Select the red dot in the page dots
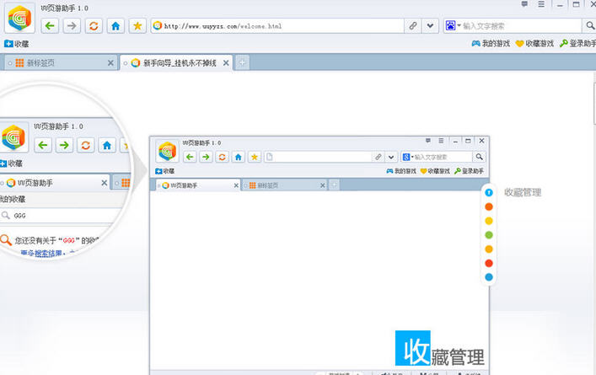The image size is (596, 375). [x=489, y=263]
